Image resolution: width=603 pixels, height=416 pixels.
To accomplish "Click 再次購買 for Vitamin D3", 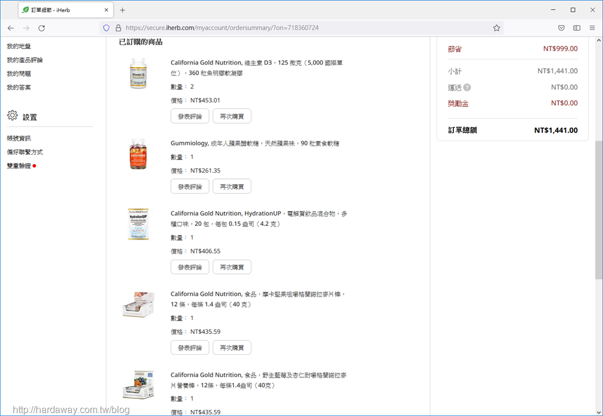I will (x=232, y=116).
